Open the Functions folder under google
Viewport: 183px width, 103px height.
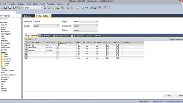(7, 61)
